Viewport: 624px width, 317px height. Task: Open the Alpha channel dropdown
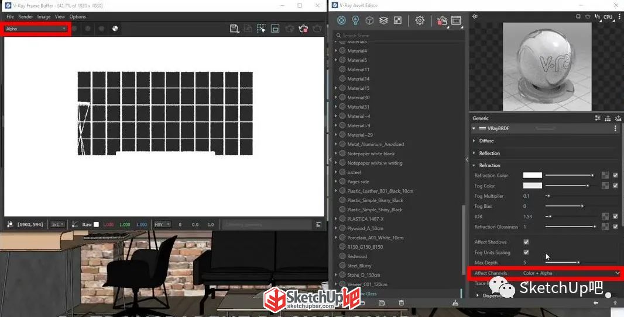click(36, 29)
